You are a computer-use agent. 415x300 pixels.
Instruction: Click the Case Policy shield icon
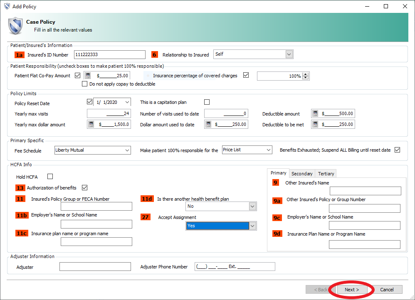click(x=15, y=26)
